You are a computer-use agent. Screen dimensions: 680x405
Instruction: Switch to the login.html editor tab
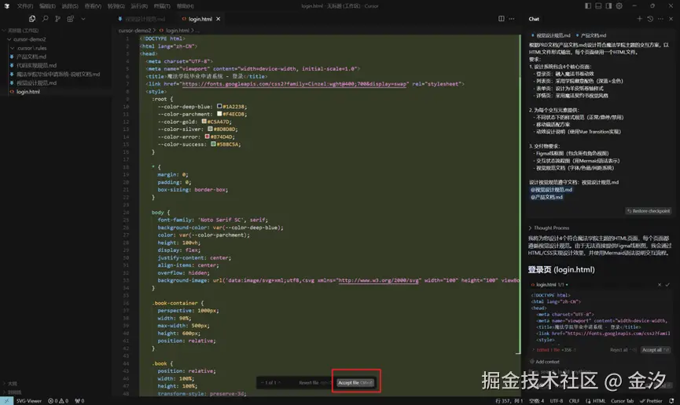click(x=200, y=19)
